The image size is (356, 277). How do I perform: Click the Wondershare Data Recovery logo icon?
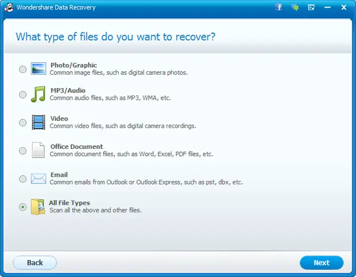coord(9,7)
